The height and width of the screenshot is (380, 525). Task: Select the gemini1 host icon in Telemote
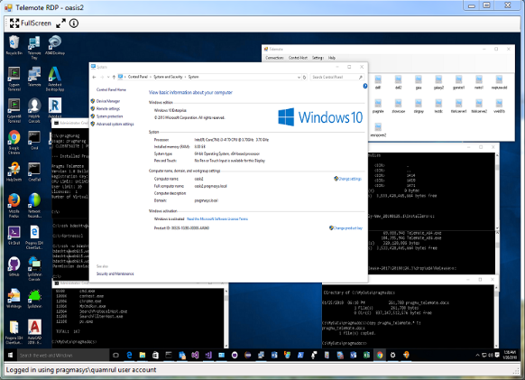459,82
